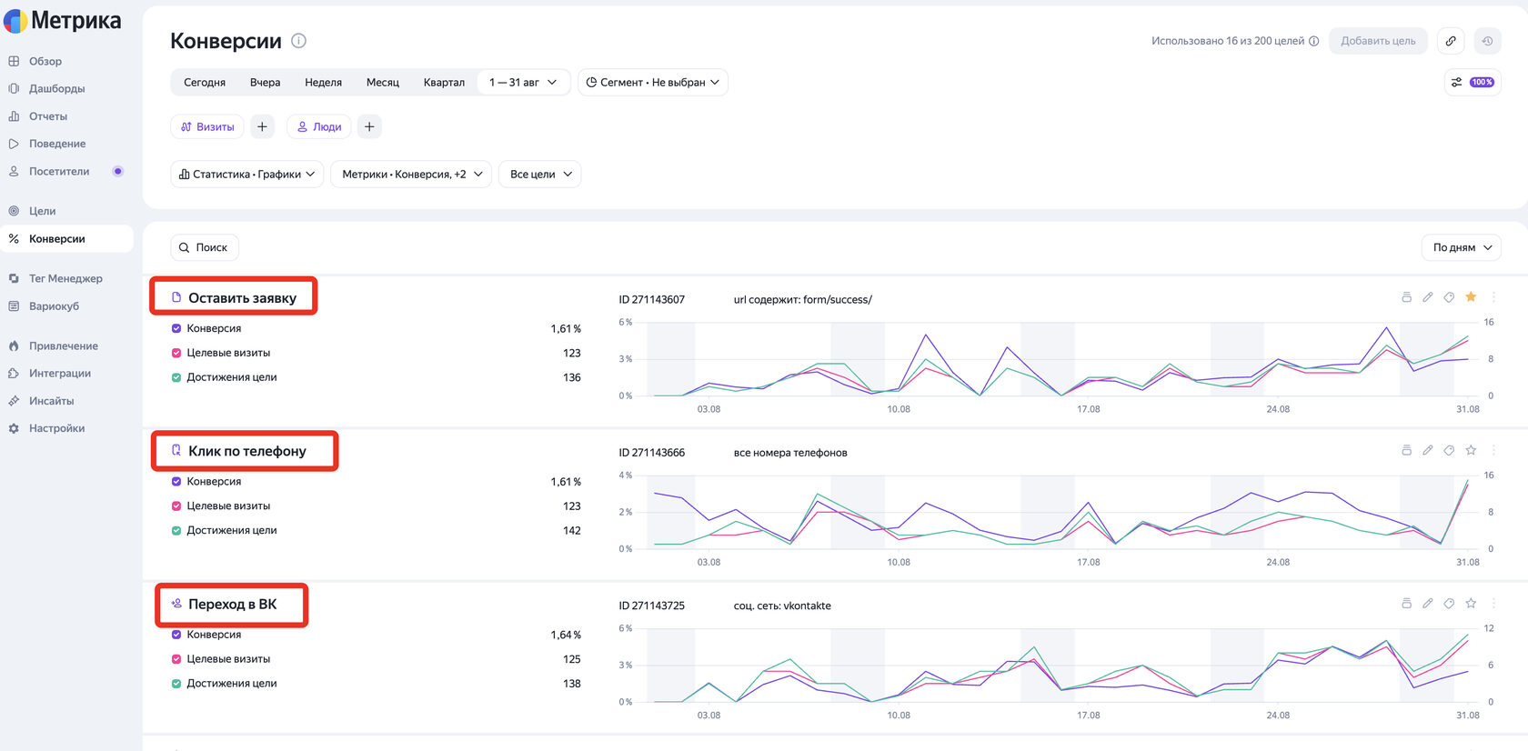
Task: Open the sampling settings icon showing 100%
Action: point(1473,82)
